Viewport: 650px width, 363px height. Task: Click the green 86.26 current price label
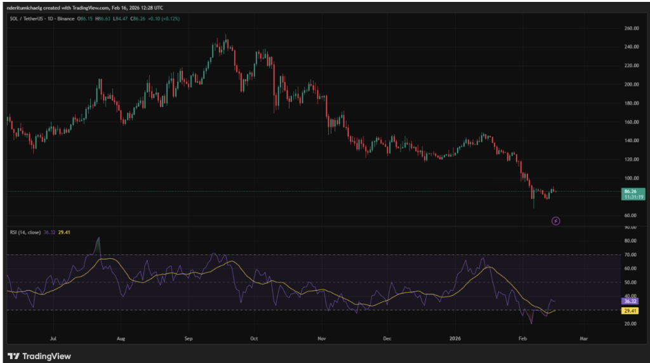point(630,191)
